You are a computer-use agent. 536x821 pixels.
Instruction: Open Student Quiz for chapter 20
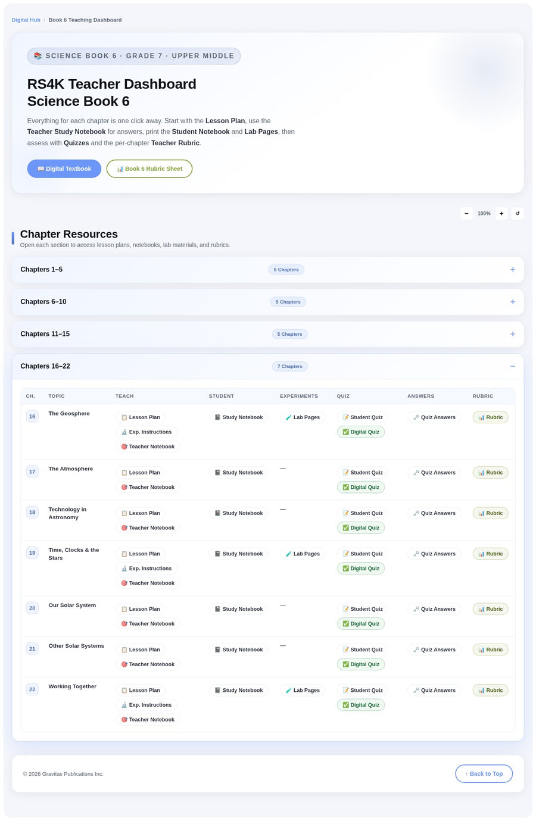tap(363, 609)
